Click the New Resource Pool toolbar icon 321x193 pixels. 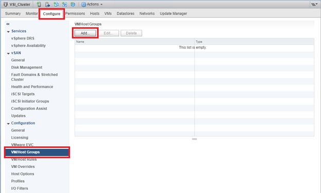pyautogui.click(x=73, y=4)
